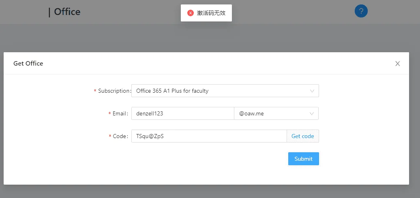Click the Email field label
The height and width of the screenshot is (198, 420).
click(120, 113)
